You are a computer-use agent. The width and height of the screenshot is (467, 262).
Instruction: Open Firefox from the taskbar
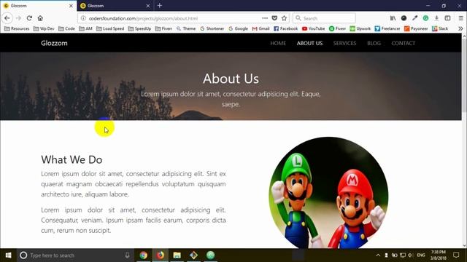161,255
